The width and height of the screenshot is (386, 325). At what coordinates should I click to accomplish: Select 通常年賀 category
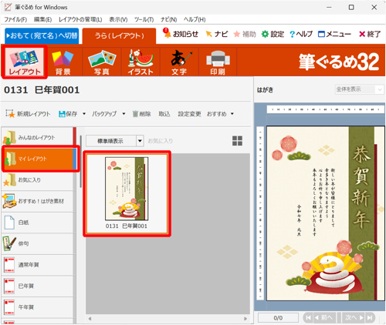click(x=38, y=265)
